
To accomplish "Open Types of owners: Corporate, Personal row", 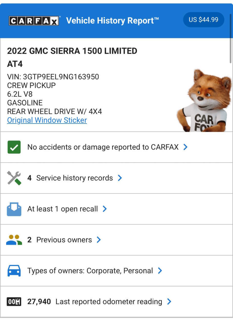I will (x=90, y=271).
